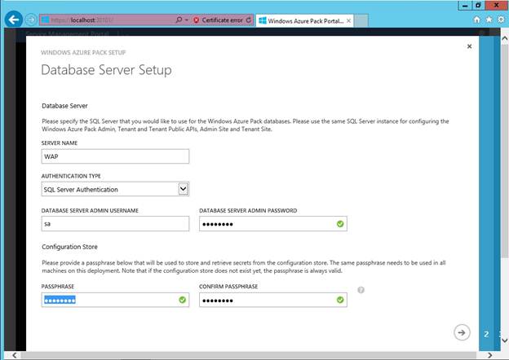The height and width of the screenshot is (360, 509).
Task: Expand the Authentication Type dropdown
Action: click(183, 189)
